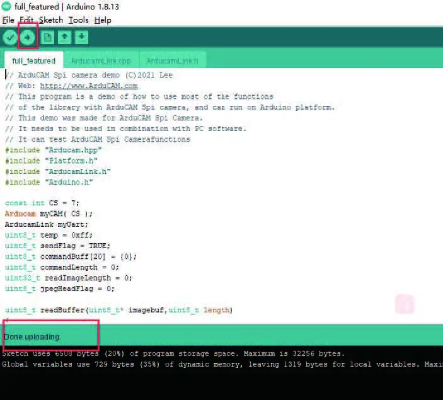This screenshot has width=443, height=400.
Task: Open the Edit menu
Action: [26, 20]
